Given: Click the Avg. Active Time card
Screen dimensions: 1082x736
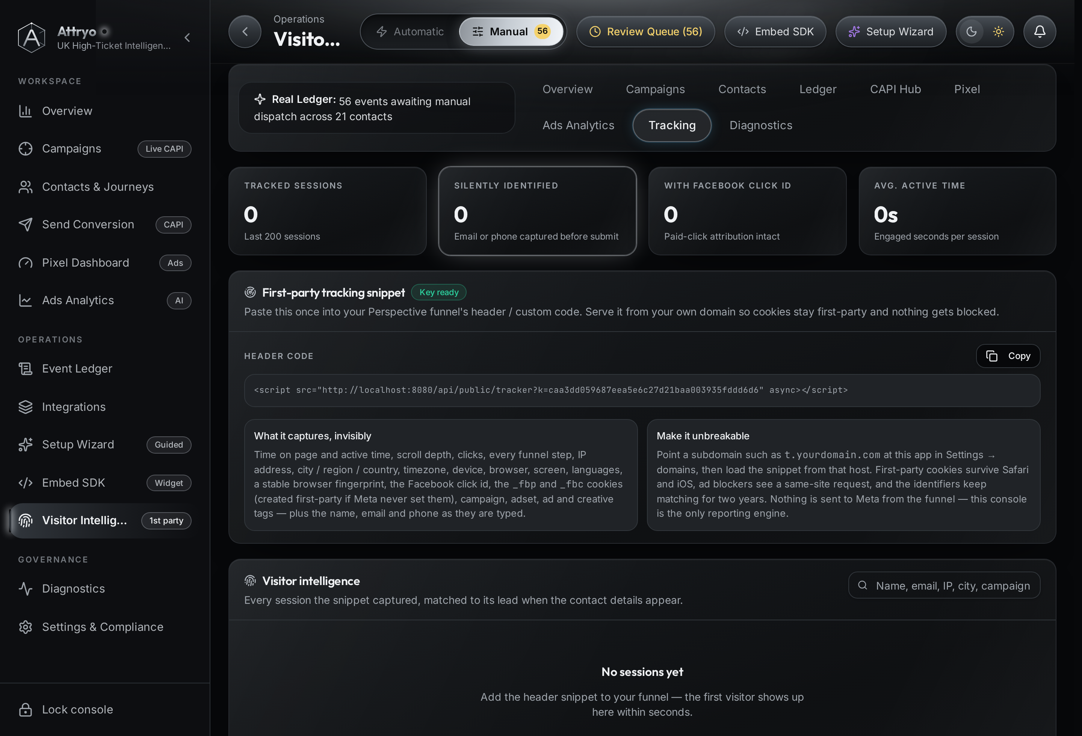Looking at the screenshot, I should click(x=957, y=211).
